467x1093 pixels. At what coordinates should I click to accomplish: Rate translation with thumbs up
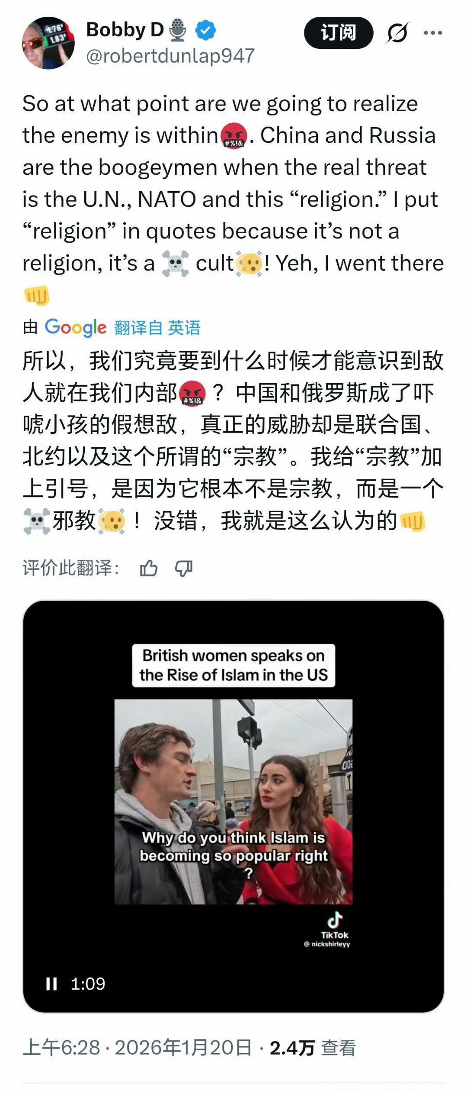point(149,568)
